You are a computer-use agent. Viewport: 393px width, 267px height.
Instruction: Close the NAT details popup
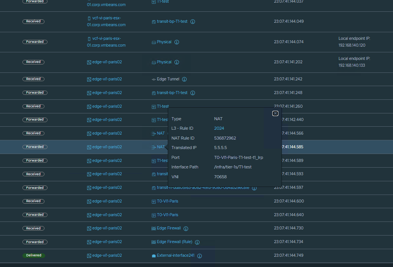click(276, 113)
